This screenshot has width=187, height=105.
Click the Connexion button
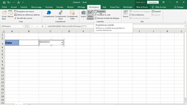coord(153,2)
